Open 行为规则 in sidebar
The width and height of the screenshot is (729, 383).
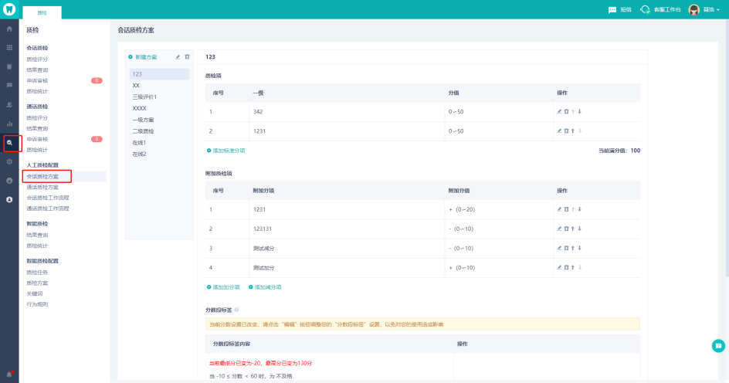pos(37,304)
